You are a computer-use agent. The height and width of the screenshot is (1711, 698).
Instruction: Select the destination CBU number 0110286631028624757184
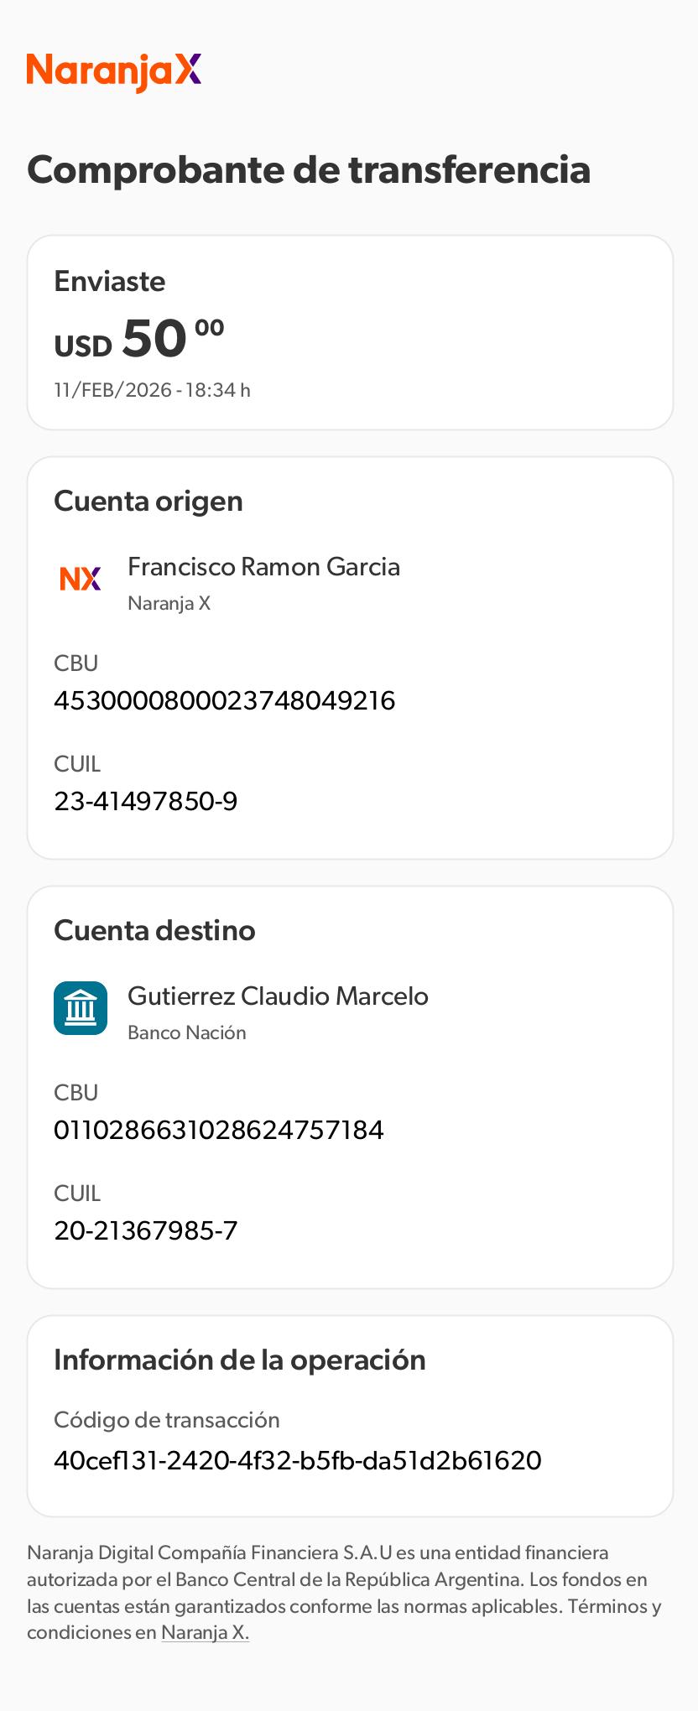[x=218, y=1130]
